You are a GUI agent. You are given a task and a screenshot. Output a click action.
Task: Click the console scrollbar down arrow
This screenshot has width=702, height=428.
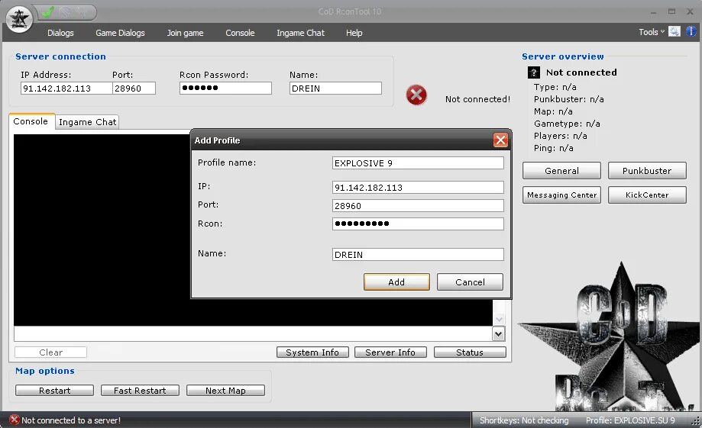[x=499, y=319]
